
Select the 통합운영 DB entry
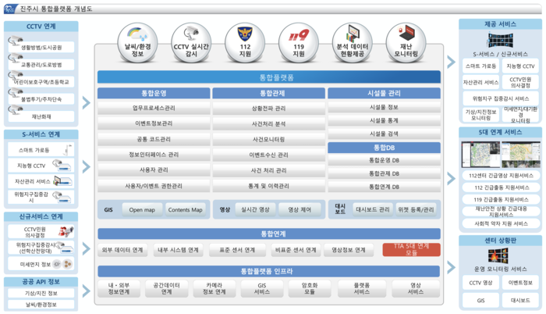tap(384, 161)
